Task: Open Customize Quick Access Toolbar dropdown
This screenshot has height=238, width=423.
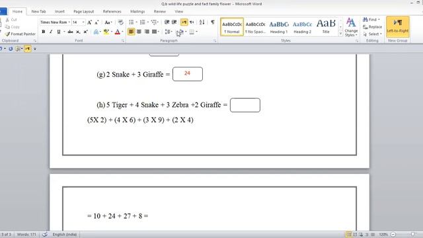Action: [x=35, y=49]
